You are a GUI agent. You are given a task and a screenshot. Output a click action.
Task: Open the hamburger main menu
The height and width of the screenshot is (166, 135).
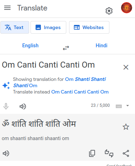(x=7, y=8)
